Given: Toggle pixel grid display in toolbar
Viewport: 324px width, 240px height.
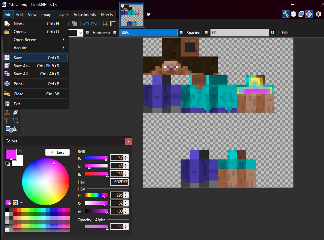Looking at the screenshot, I should click(x=105, y=23).
